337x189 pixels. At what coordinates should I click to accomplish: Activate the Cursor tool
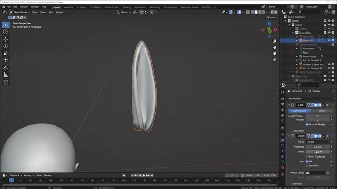click(x=6, y=31)
